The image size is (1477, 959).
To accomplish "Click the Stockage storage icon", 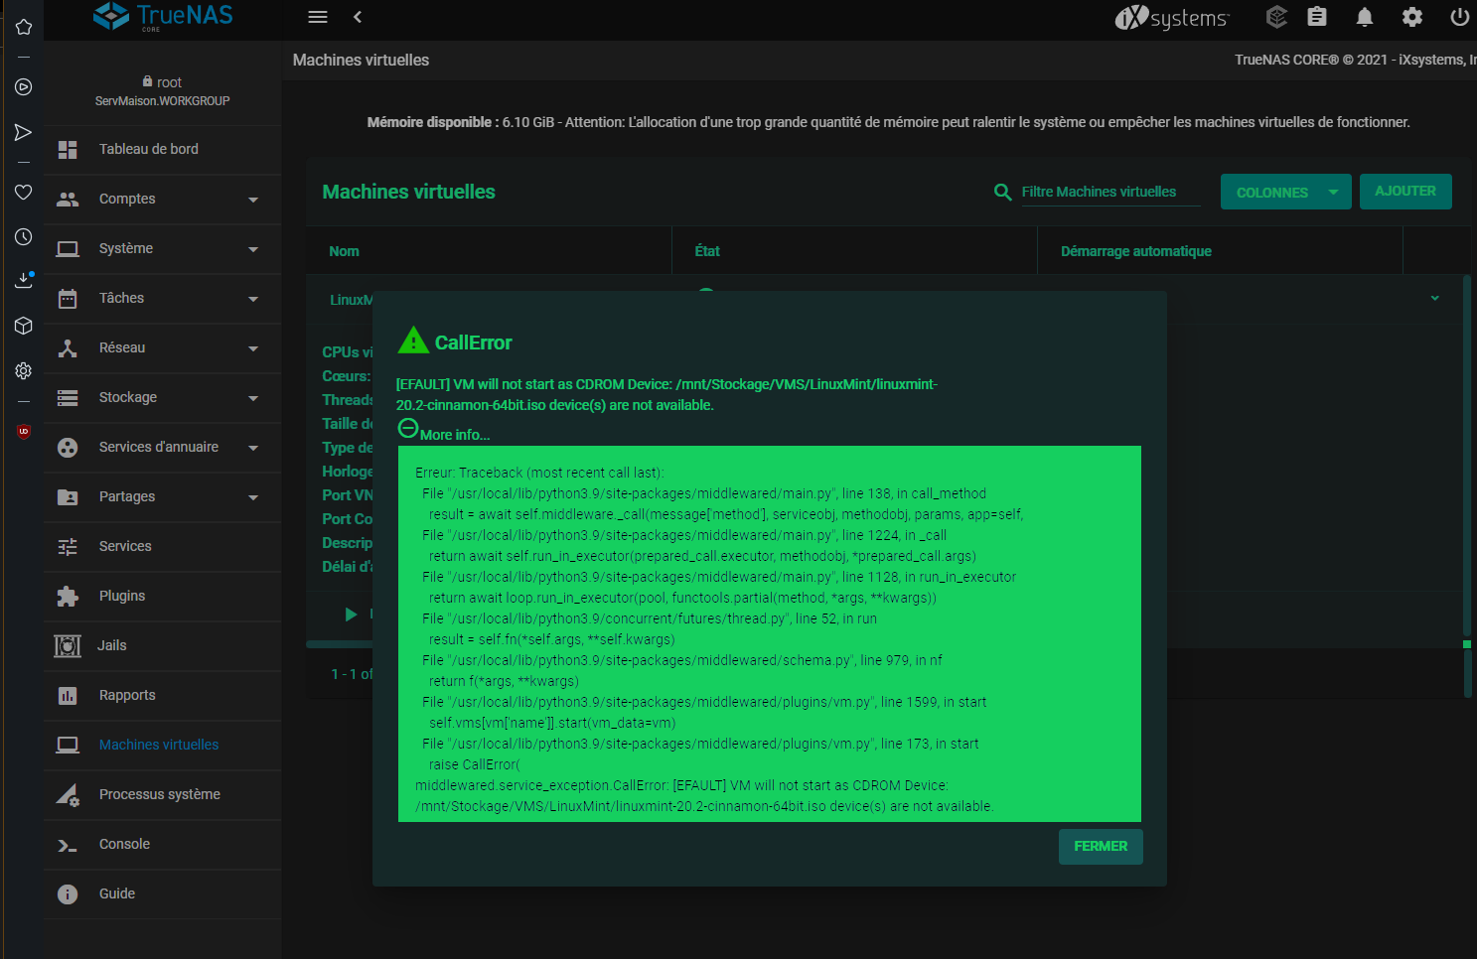I will (x=68, y=398).
